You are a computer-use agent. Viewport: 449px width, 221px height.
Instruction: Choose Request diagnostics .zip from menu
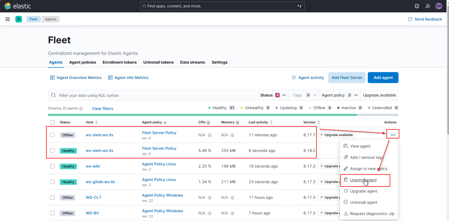click(x=369, y=214)
